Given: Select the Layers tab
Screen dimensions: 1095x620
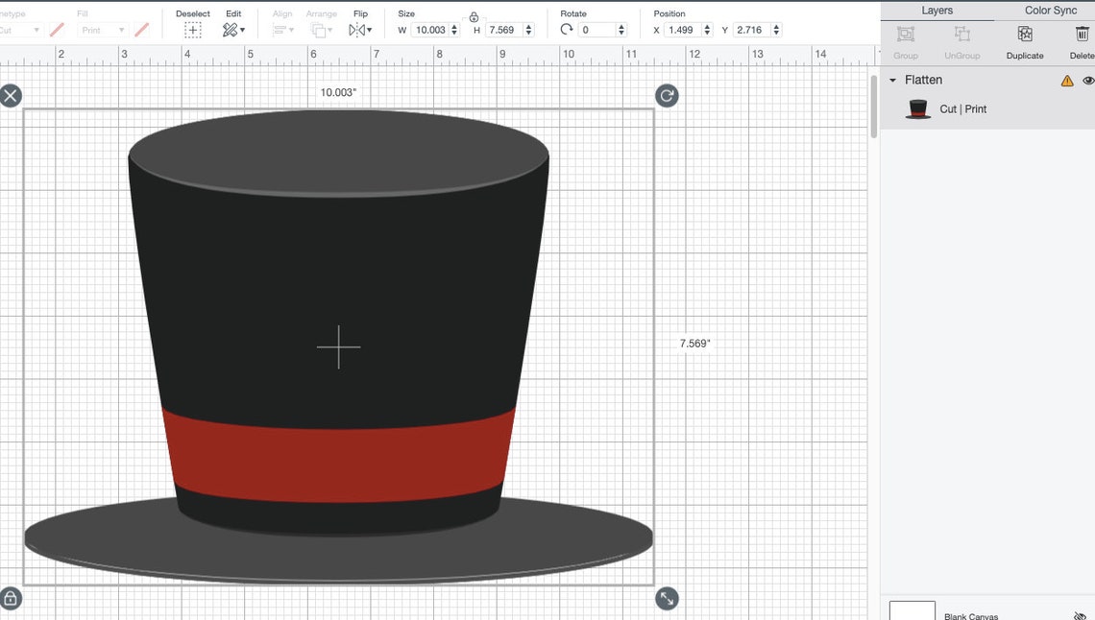Looking at the screenshot, I should (x=937, y=11).
